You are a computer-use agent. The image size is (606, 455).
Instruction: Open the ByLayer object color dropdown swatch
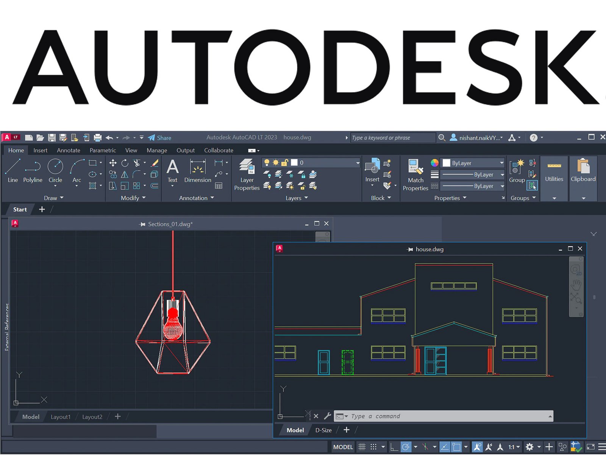coord(473,163)
